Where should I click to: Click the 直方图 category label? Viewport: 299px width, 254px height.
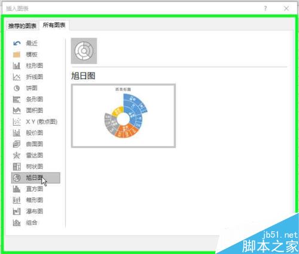click(x=35, y=189)
